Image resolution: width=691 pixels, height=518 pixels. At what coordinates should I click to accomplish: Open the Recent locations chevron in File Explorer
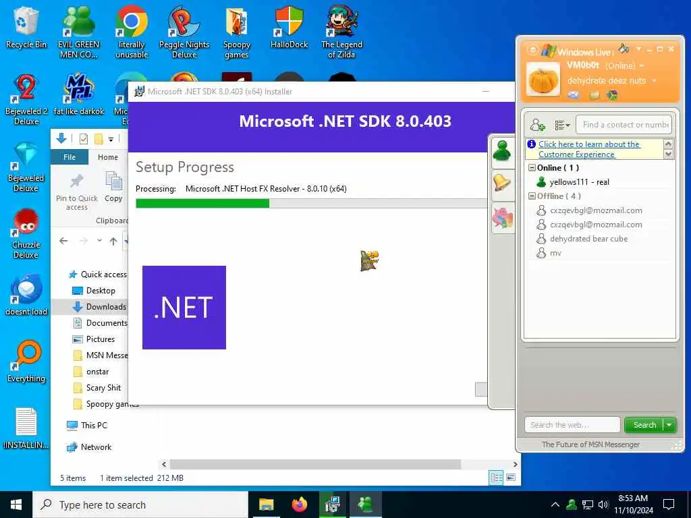(x=100, y=241)
